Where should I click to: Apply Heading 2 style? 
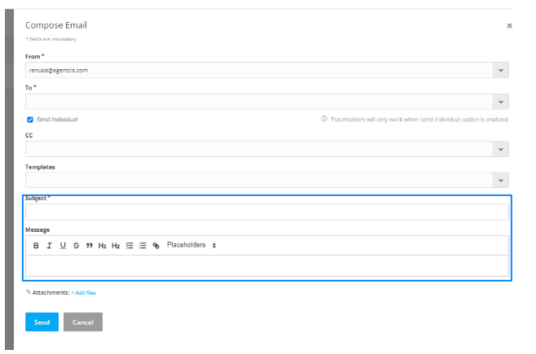116,245
